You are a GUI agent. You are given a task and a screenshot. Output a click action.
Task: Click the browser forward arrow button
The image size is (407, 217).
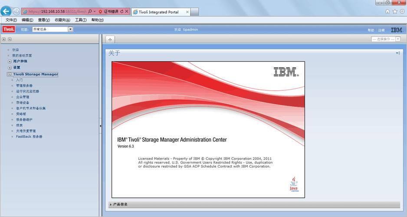click(16, 11)
